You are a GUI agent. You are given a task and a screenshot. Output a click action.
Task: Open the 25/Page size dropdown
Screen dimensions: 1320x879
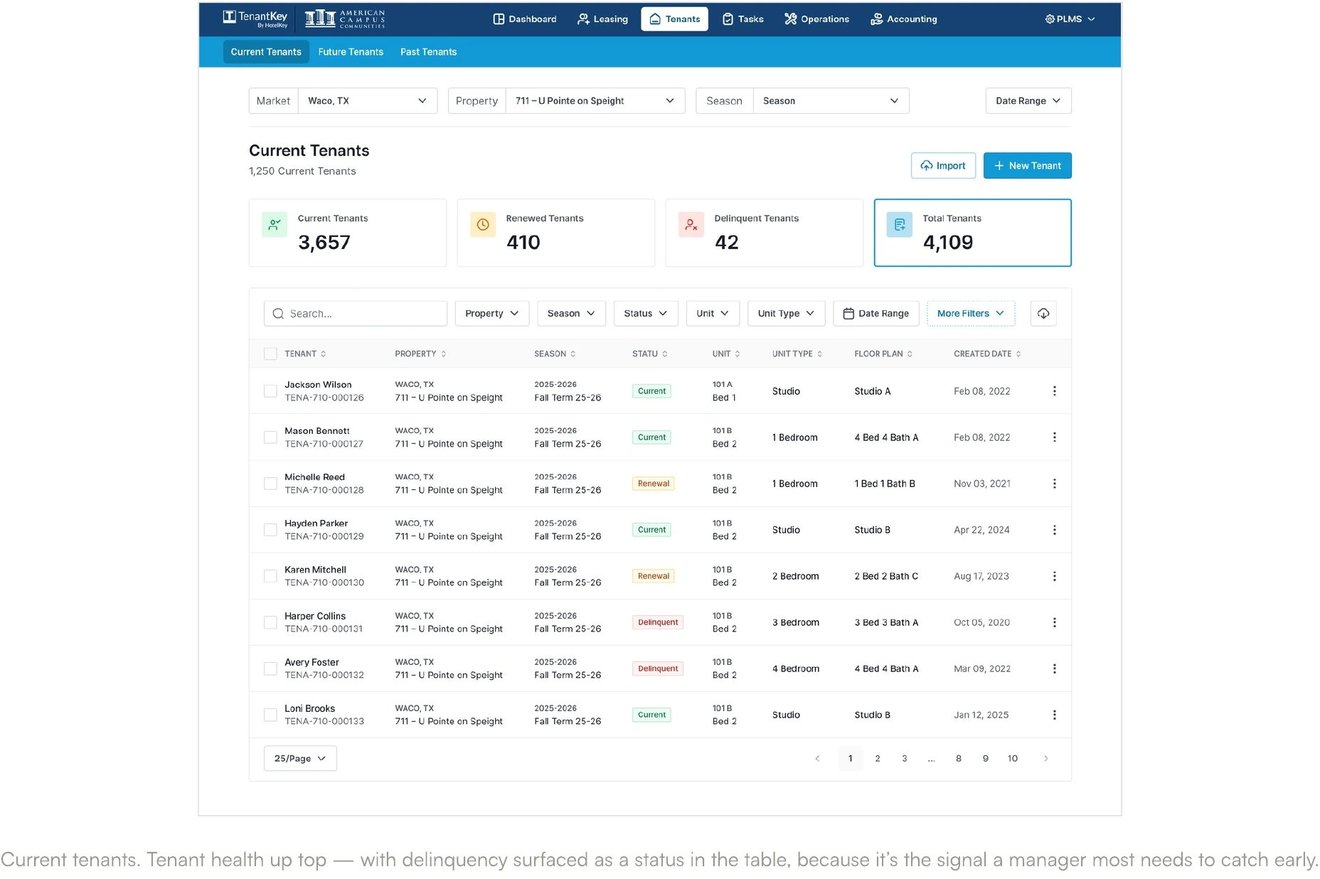[300, 759]
